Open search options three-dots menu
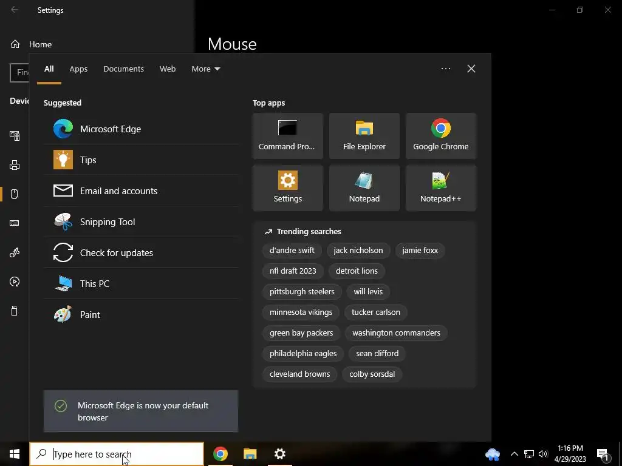Viewport: 622px width, 466px height. 446,69
